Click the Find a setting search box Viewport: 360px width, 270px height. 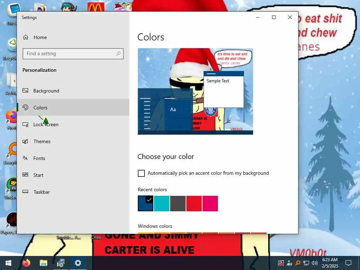point(73,54)
